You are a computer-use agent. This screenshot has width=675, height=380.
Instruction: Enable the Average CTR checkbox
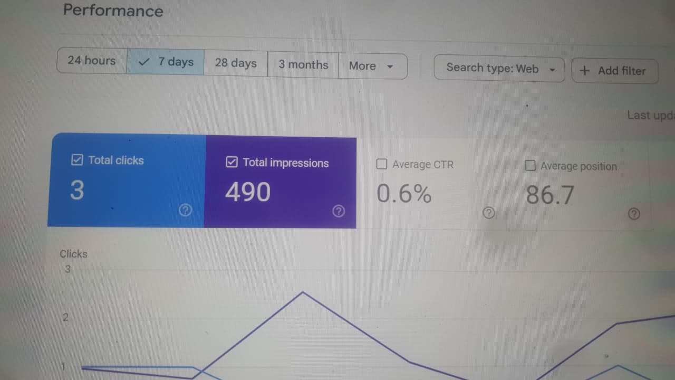coord(382,164)
